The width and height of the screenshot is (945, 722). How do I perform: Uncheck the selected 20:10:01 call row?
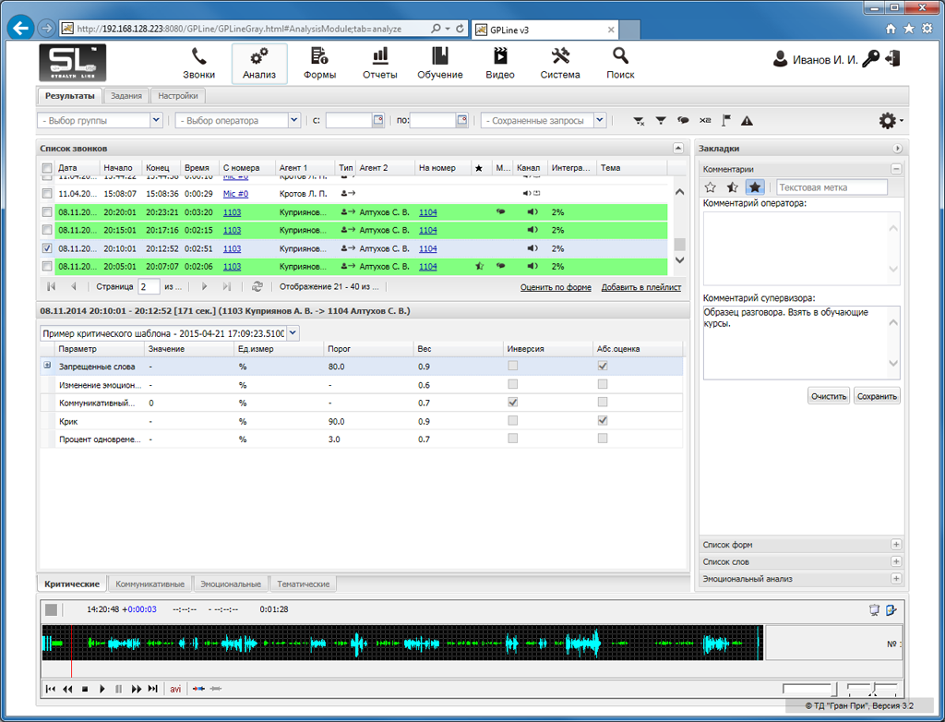[47, 248]
